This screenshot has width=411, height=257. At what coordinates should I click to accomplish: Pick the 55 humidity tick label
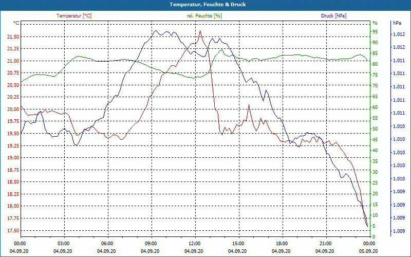point(375,118)
